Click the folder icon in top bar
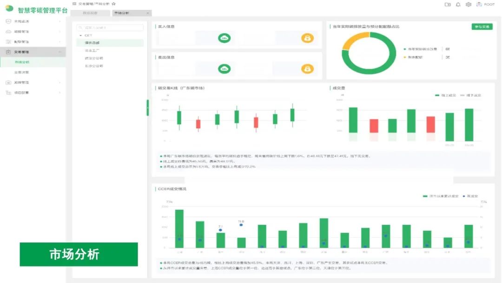 pyautogui.click(x=448, y=5)
